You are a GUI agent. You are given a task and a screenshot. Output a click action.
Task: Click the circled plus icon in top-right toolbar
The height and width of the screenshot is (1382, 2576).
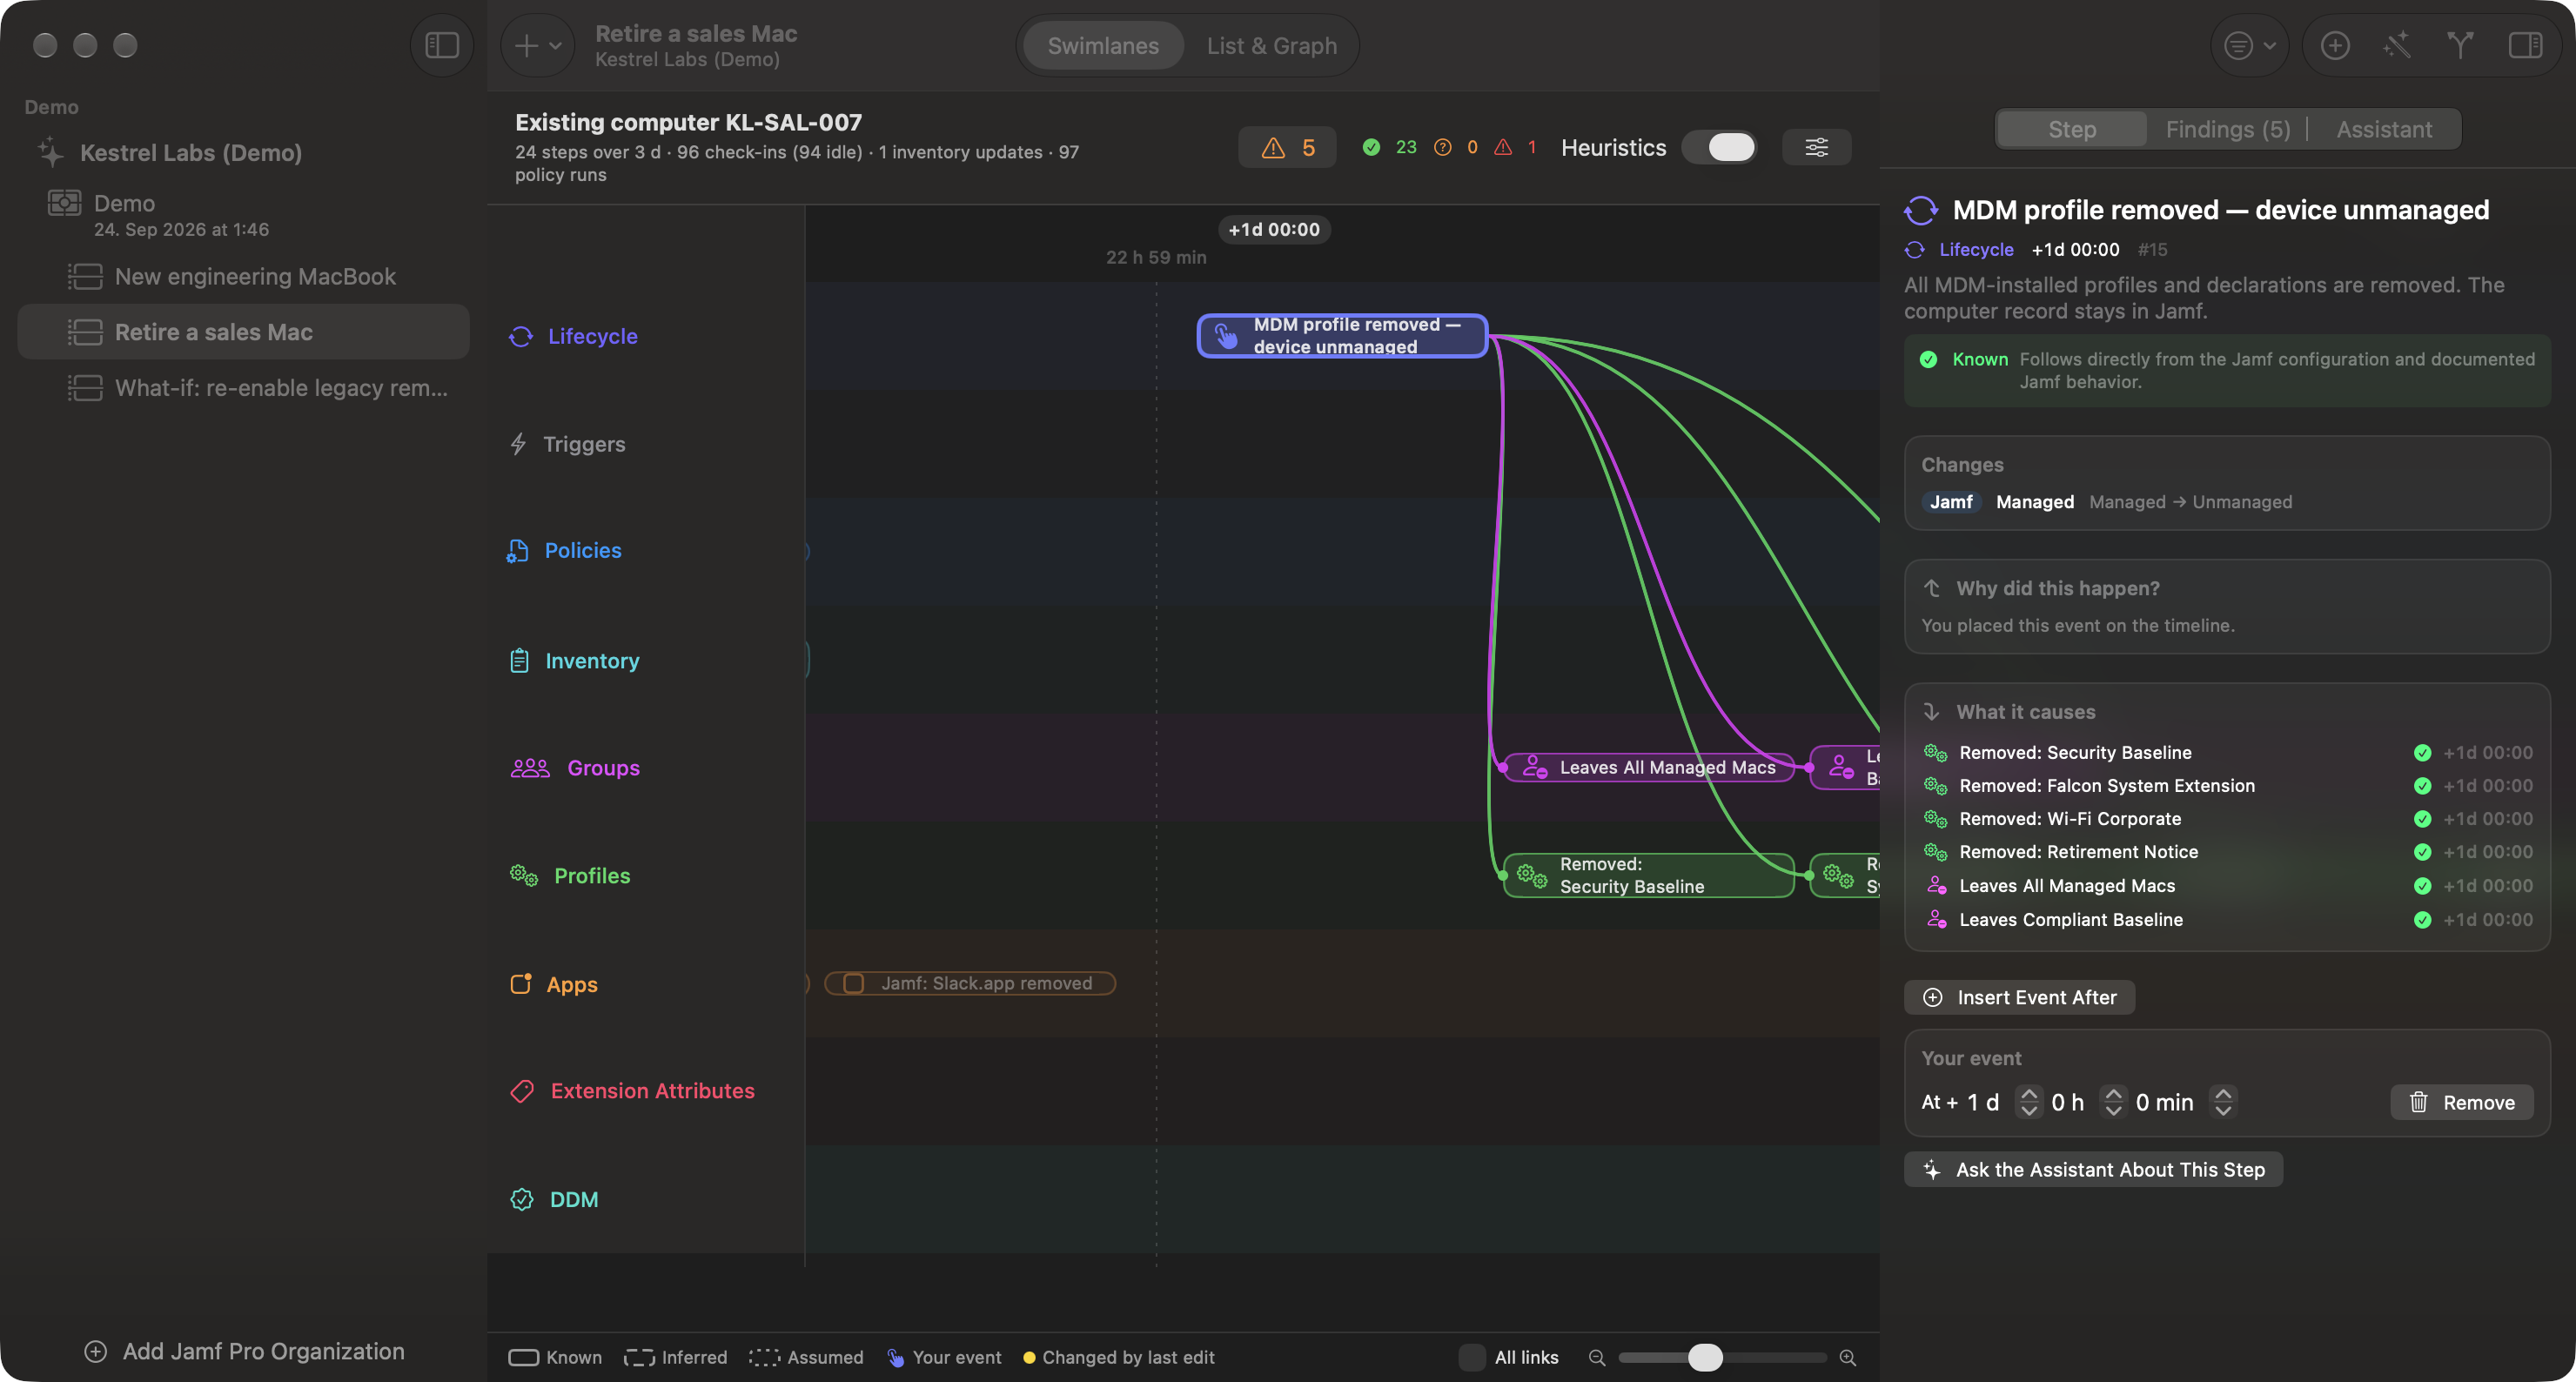2335,45
